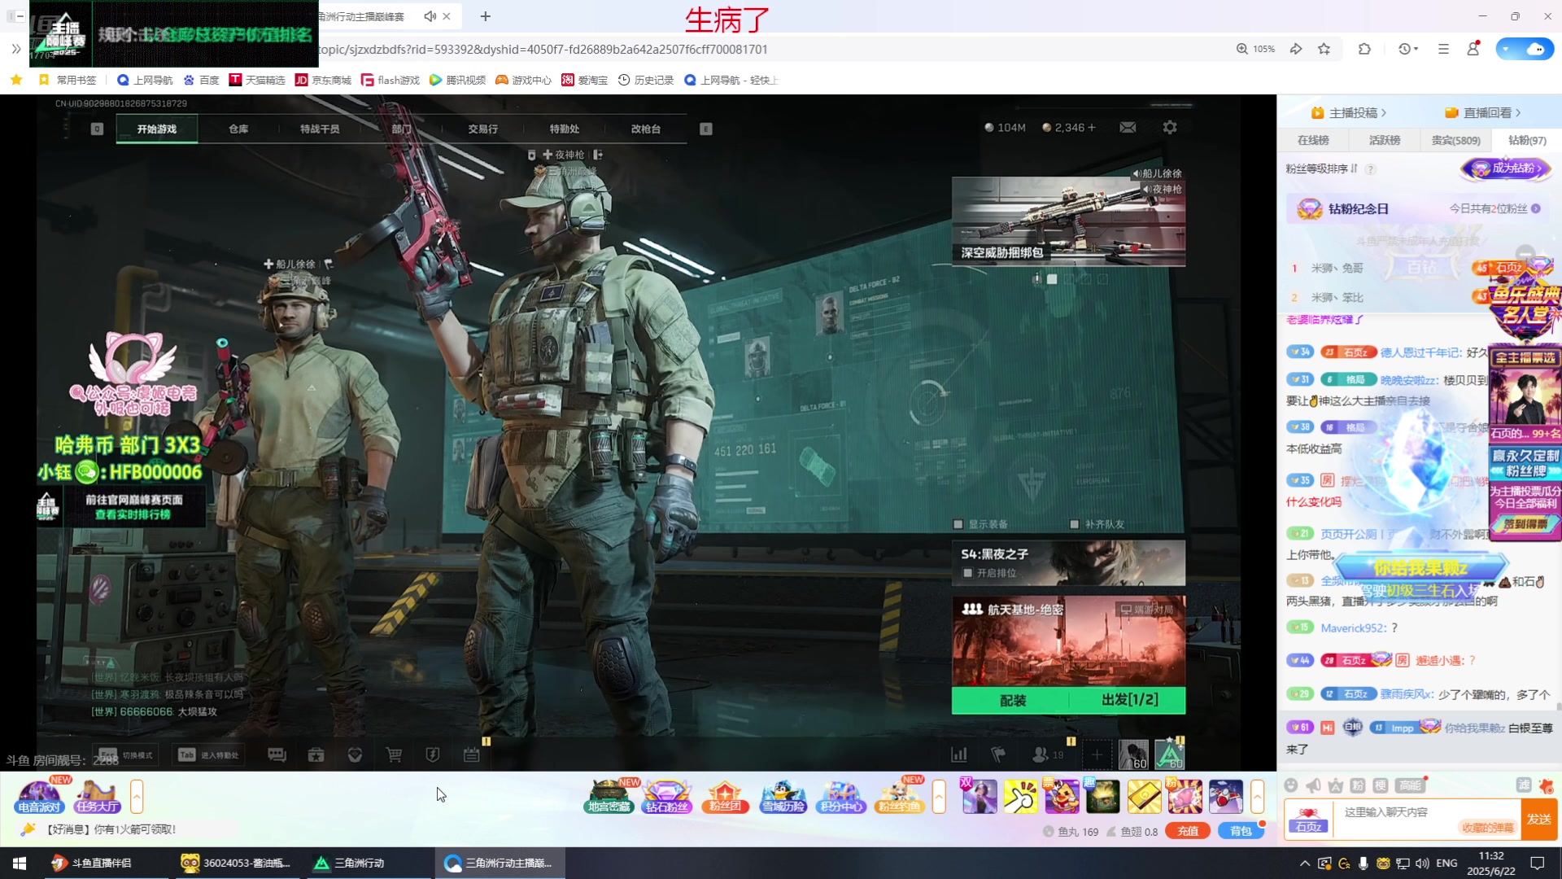This screenshot has height=879, width=1562.
Task: Click the 收藏的弹幕 button
Action: tap(1488, 828)
